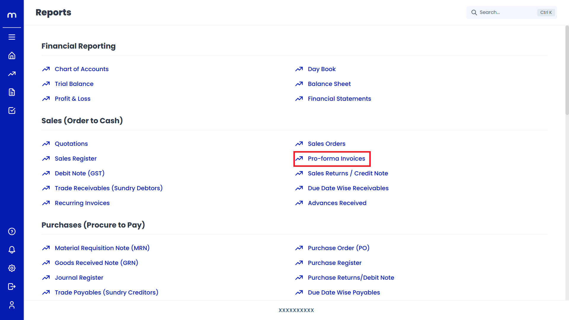The height and width of the screenshot is (320, 569).
Task: Click the checkbox tasks icon in sidebar
Action: tap(12, 111)
